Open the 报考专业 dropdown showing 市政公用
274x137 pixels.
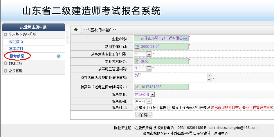point(152,95)
